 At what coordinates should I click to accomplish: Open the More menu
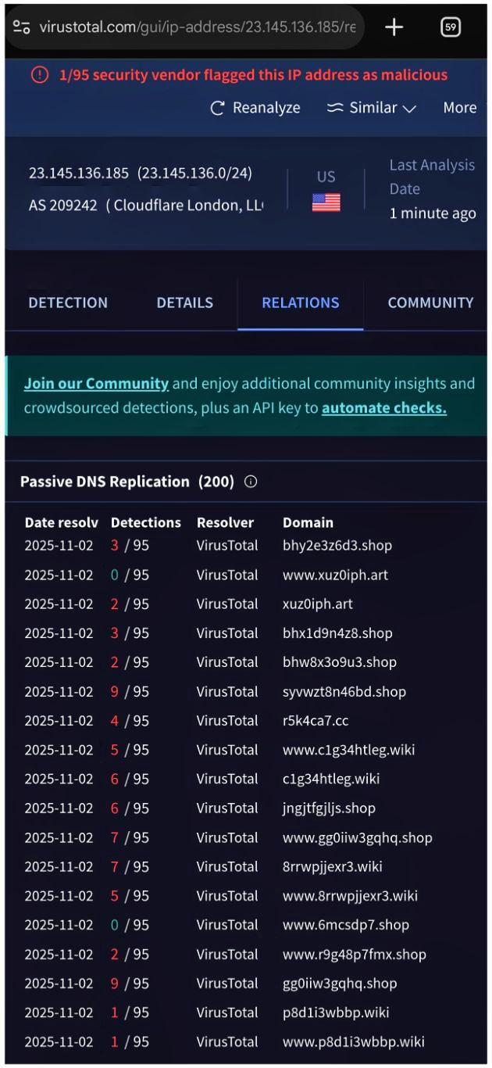(x=459, y=108)
